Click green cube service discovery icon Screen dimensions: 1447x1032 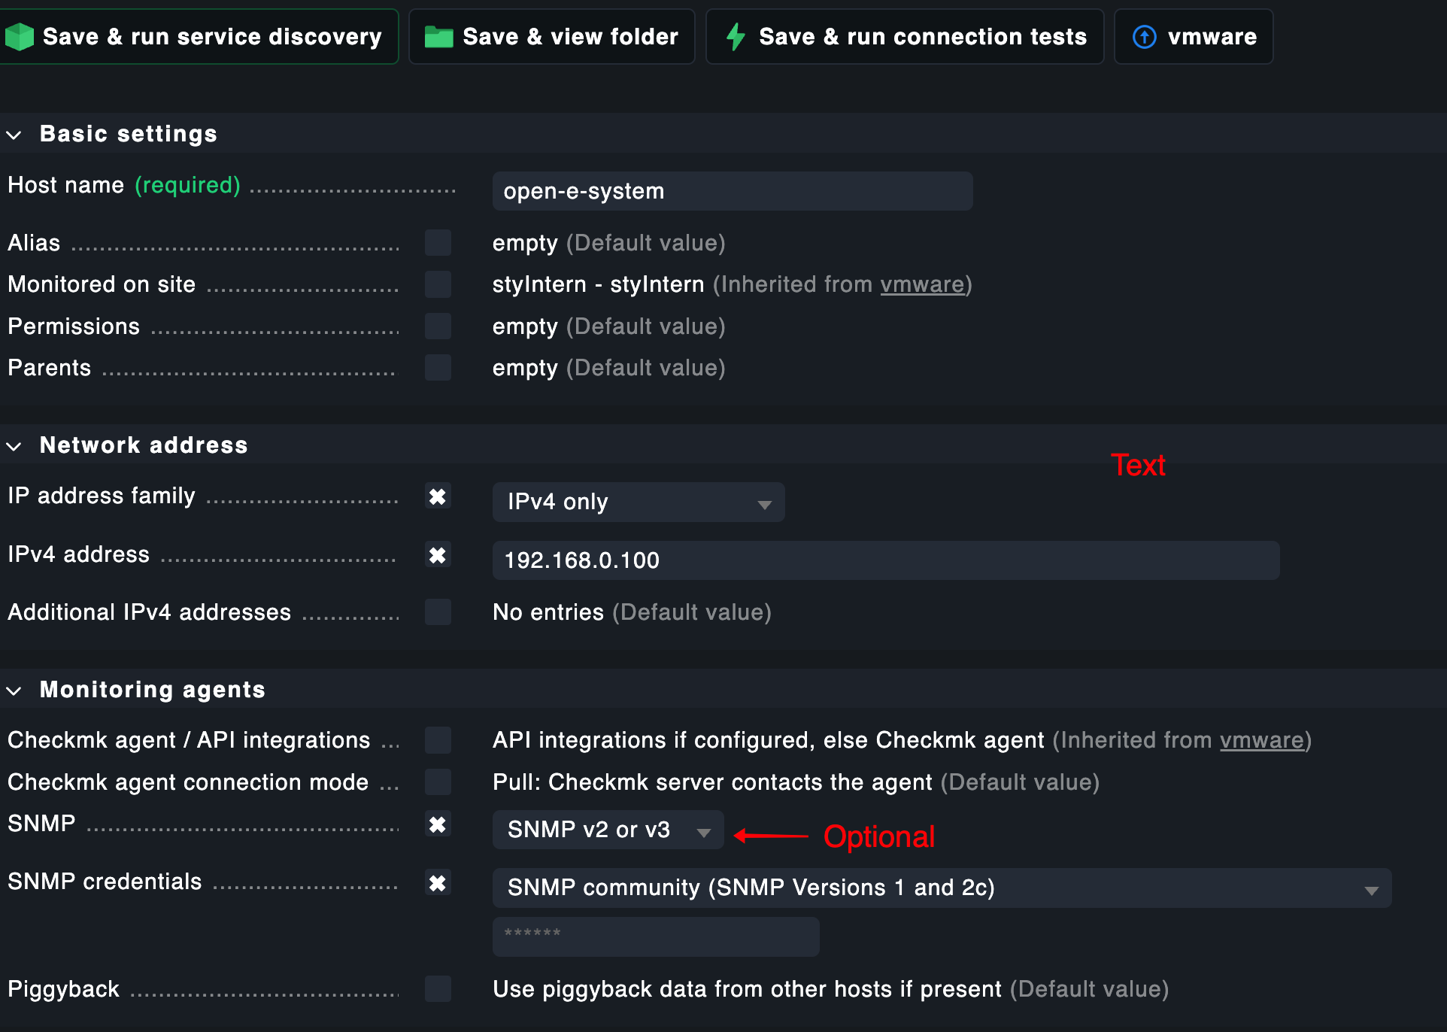coord(20,37)
